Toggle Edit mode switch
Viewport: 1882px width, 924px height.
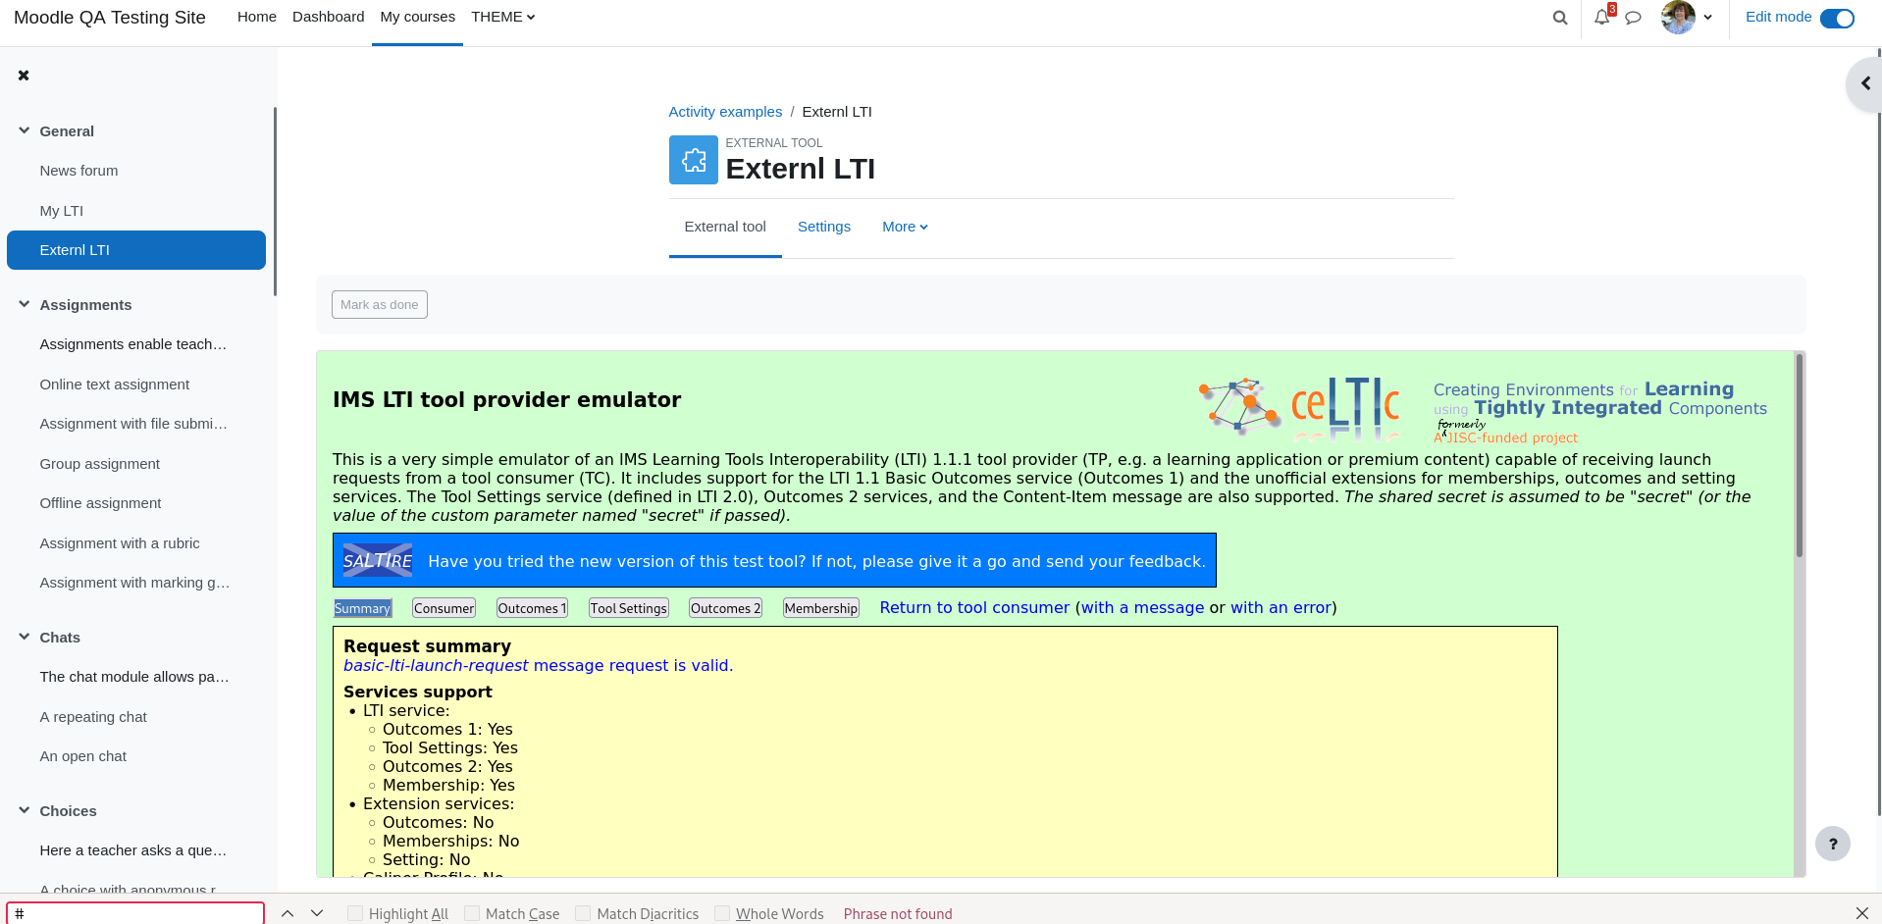(1837, 18)
